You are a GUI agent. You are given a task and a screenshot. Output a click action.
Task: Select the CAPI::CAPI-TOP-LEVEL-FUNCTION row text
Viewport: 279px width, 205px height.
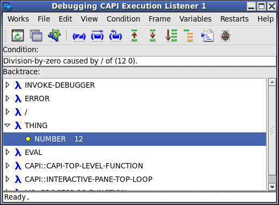coord(84,166)
